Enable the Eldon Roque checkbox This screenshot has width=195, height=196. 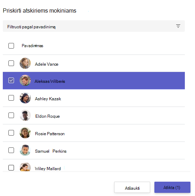(11, 115)
